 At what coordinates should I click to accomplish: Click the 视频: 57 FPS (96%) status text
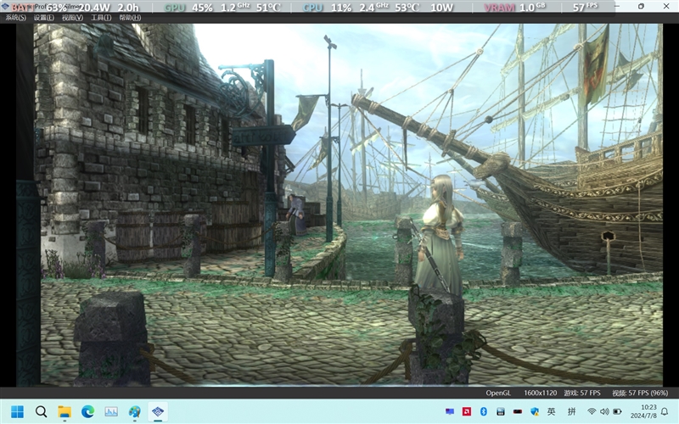pos(640,393)
